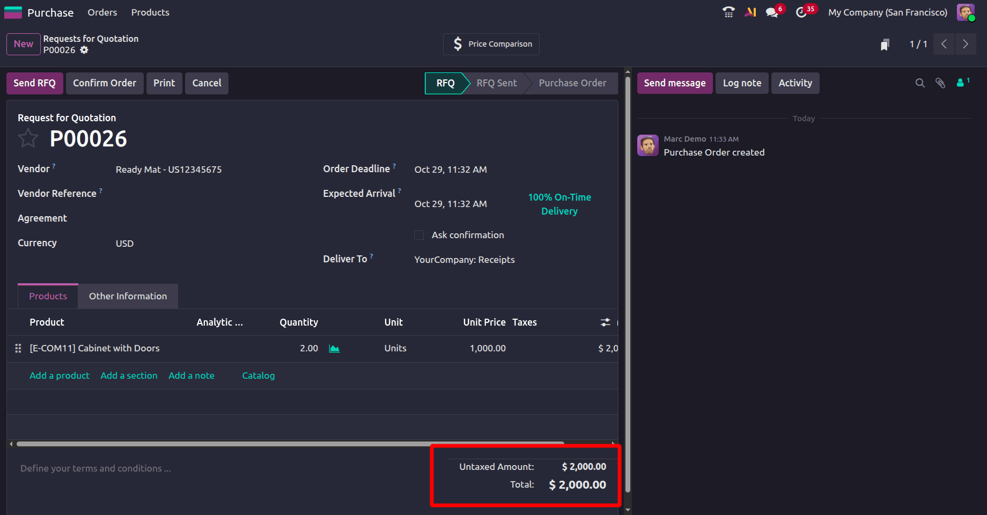987x515 pixels.
Task: Open settings gear next to P00026
Action: coord(84,49)
